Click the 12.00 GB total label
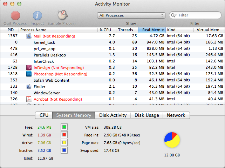Viewport: 225px width, 168px height. click(172, 155)
